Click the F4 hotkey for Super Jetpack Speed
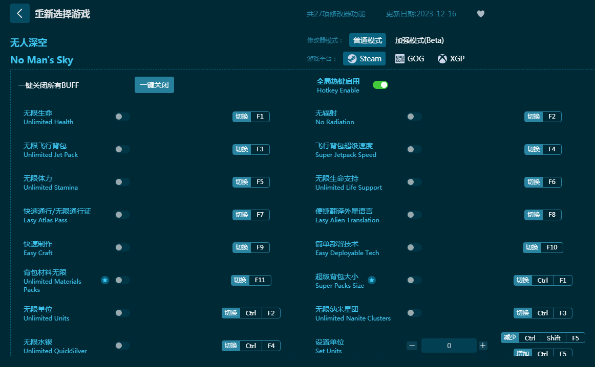This screenshot has width=595, height=367. coord(543,149)
